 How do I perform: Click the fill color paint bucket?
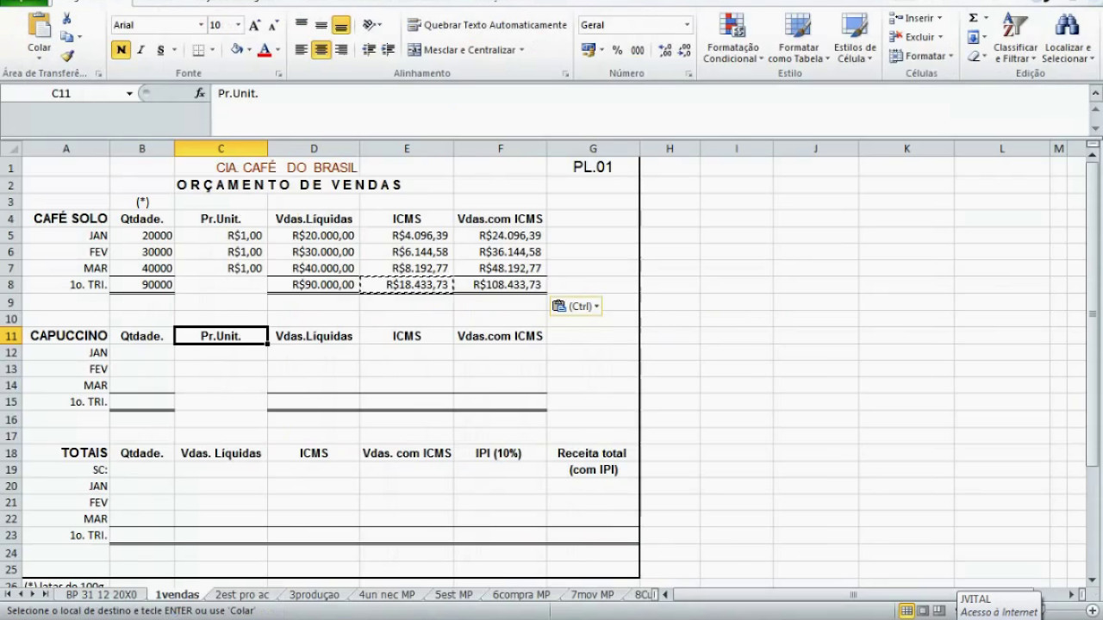237,50
